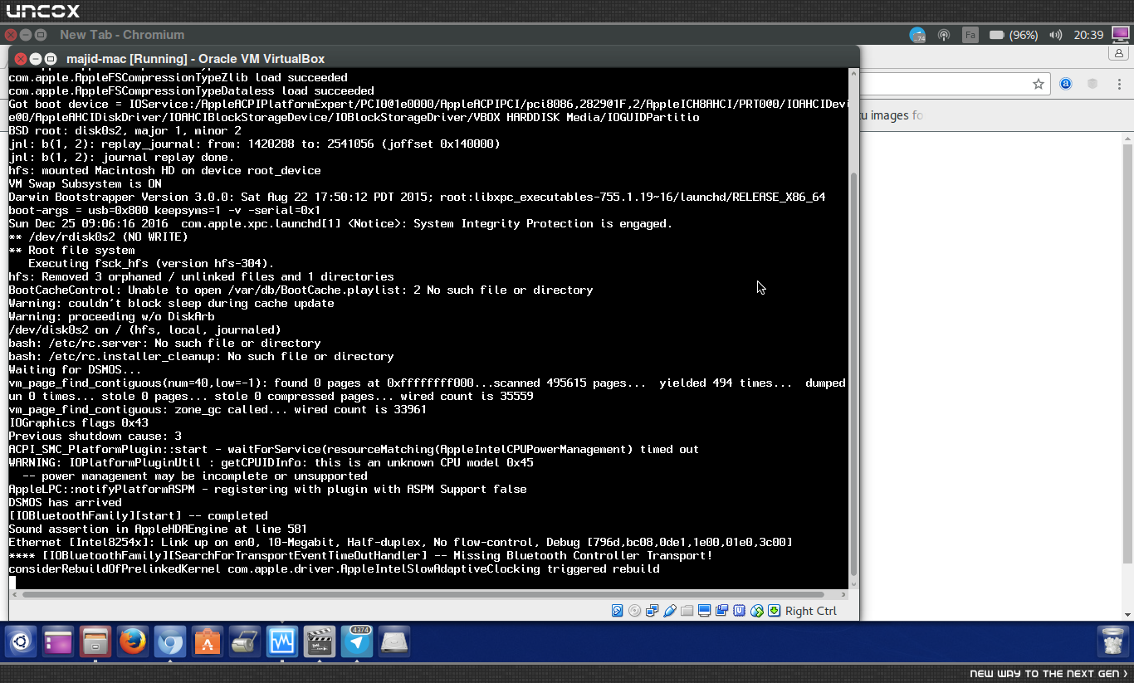Click the hard disk activity indicator in VirtualBox status bar

click(x=618, y=611)
